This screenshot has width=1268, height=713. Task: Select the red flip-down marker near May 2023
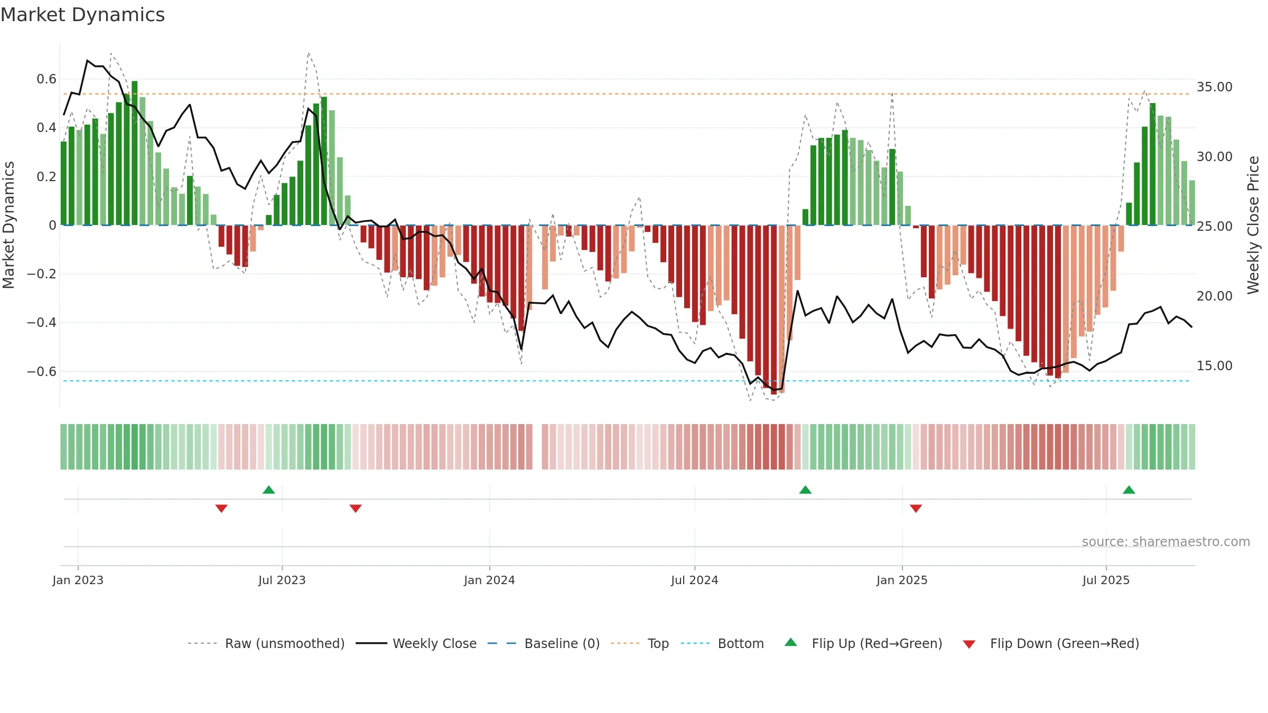coord(221,508)
